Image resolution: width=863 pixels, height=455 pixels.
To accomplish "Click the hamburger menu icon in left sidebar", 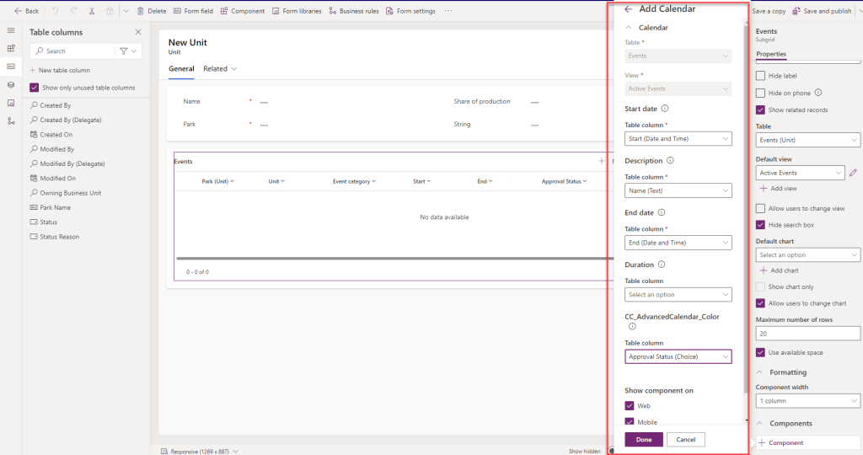I will (11, 30).
